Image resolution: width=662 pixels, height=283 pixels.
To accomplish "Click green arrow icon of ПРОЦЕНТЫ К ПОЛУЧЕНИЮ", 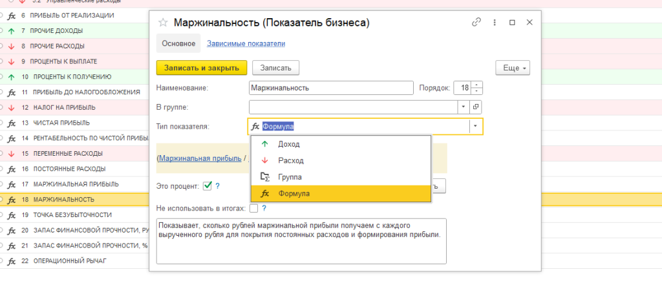I will click(12, 77).
